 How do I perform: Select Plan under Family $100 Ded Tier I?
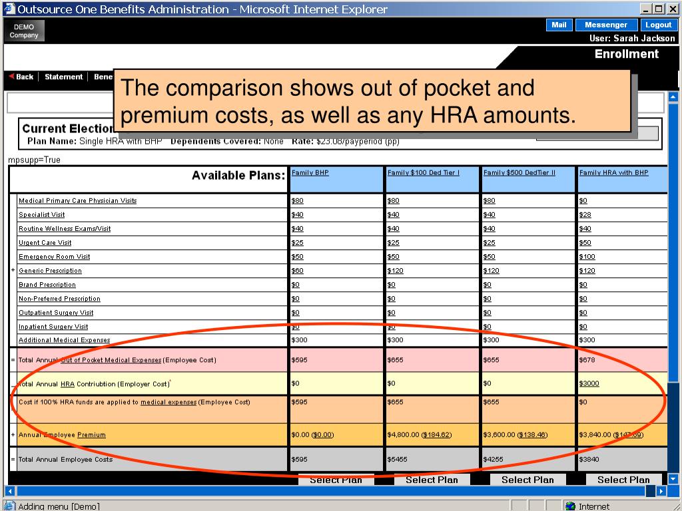point(432,480)
